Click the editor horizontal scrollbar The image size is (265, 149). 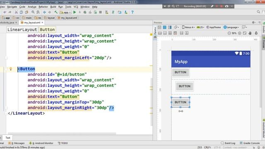pos(62,133)
